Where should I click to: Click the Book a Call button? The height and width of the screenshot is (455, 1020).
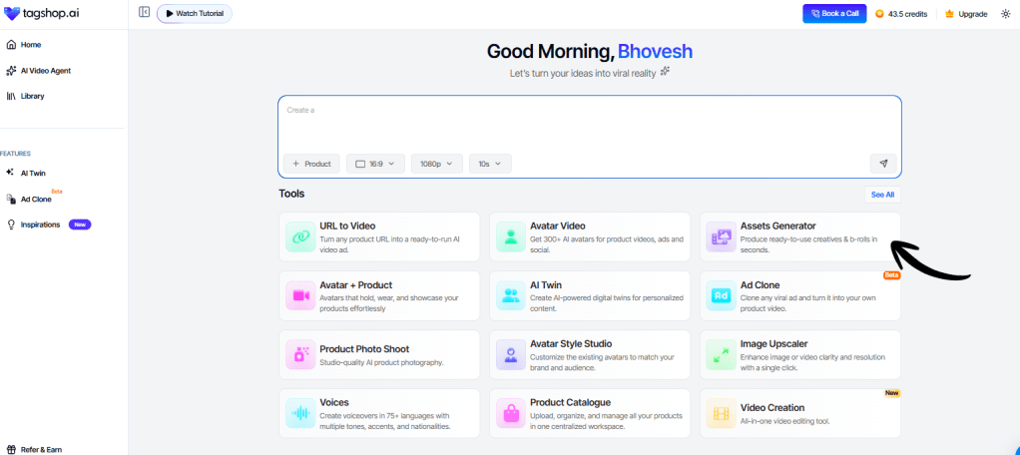[834, 14]
